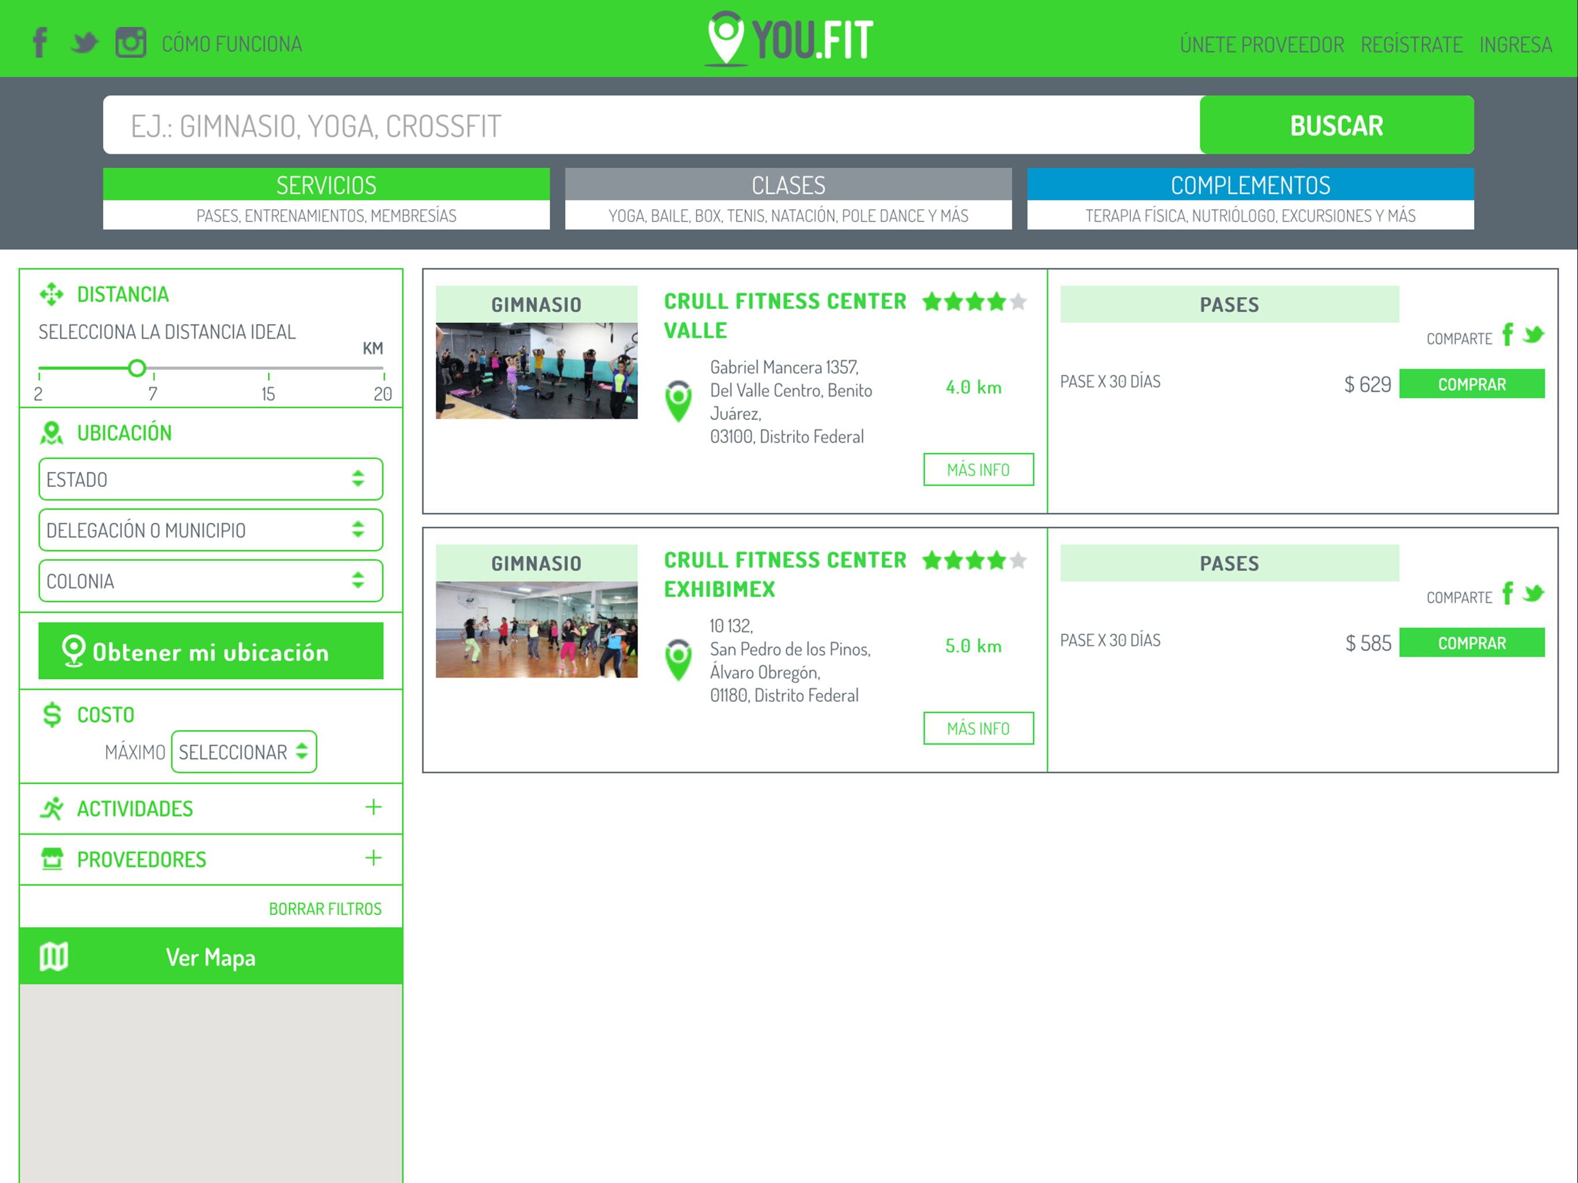
Task: Click the star rating of Crull Valle
Action: point(974,302)
